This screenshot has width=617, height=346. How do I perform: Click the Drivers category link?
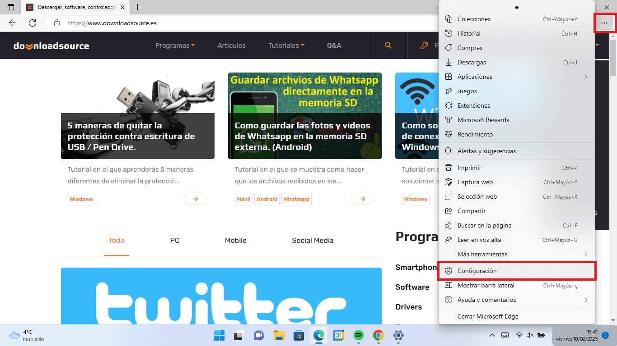(409, 307)
